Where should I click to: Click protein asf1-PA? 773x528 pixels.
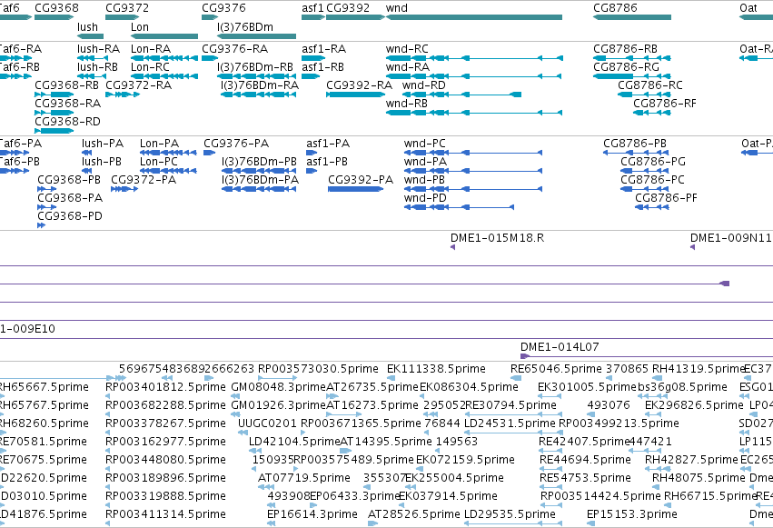coord(312,153)
